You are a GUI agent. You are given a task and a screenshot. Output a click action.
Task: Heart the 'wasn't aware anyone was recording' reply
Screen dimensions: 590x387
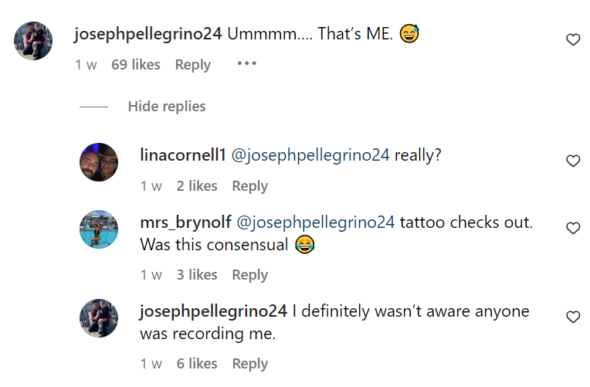pos(573,317)
